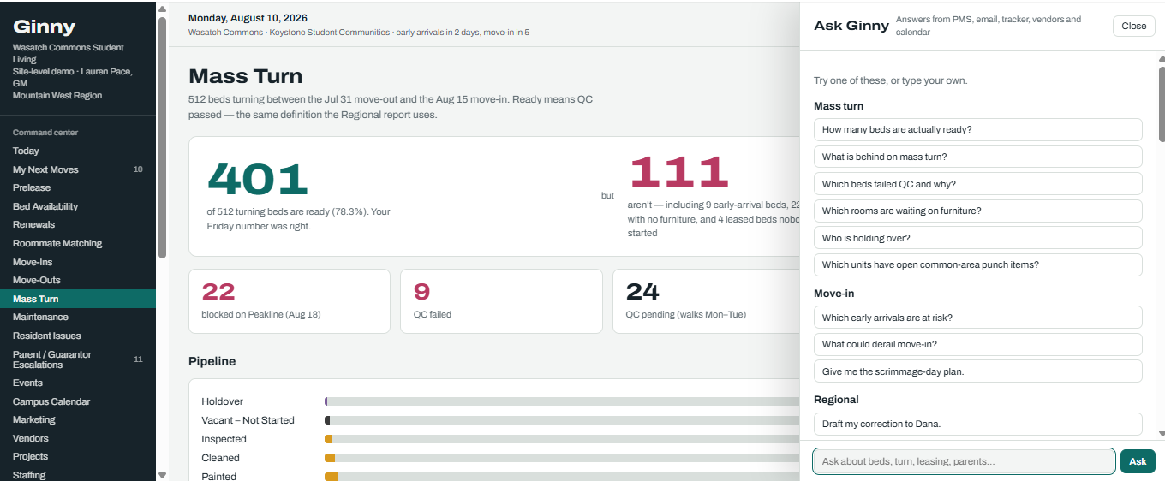Viewport: 1165px width, 481px height.
Task: Select the Inspected pipeline bar
Action: pos(562,439)
